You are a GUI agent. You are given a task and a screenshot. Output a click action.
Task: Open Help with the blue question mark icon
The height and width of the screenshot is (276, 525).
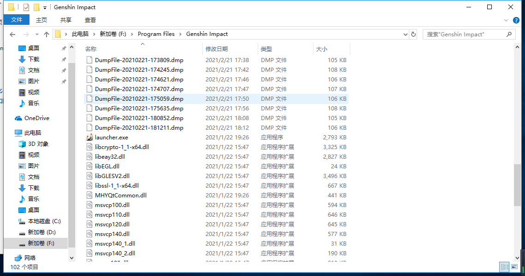click(516, 20)
